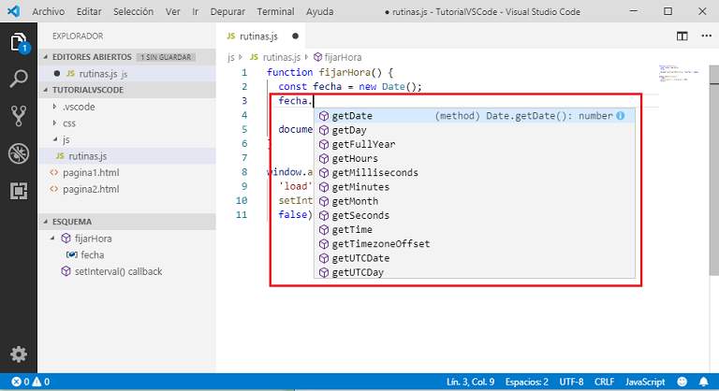Expand the css folder
Viewport: 719px width, 391px height.
pos(54,123)
